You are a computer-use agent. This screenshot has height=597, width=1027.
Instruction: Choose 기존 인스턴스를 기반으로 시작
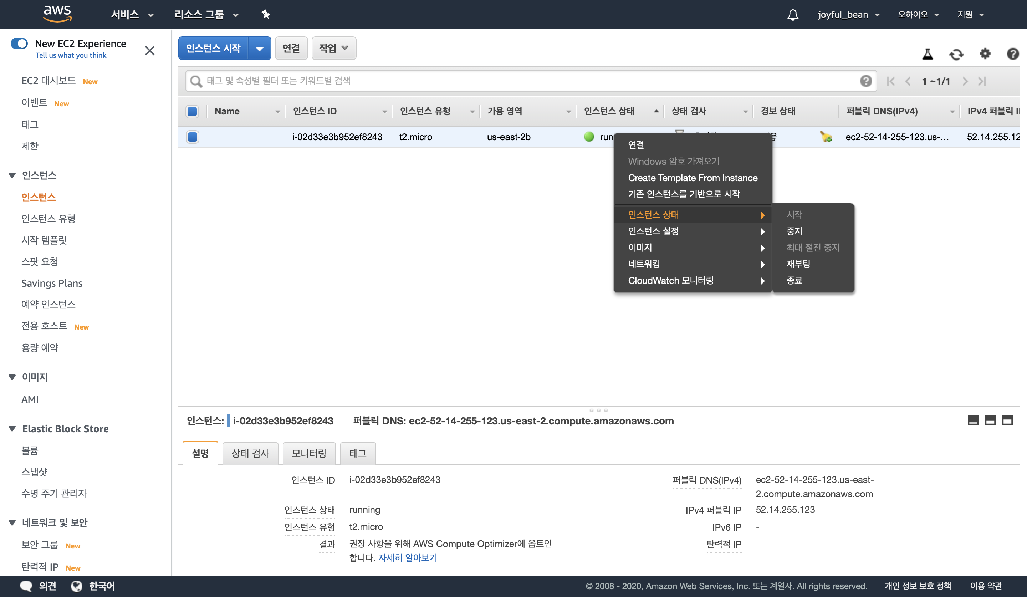click(x=693, y=194)
